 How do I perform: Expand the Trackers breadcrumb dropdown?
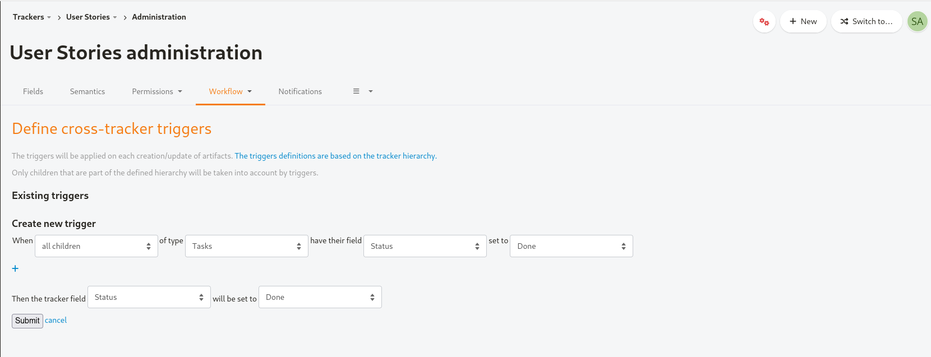(x=32, y=17)
